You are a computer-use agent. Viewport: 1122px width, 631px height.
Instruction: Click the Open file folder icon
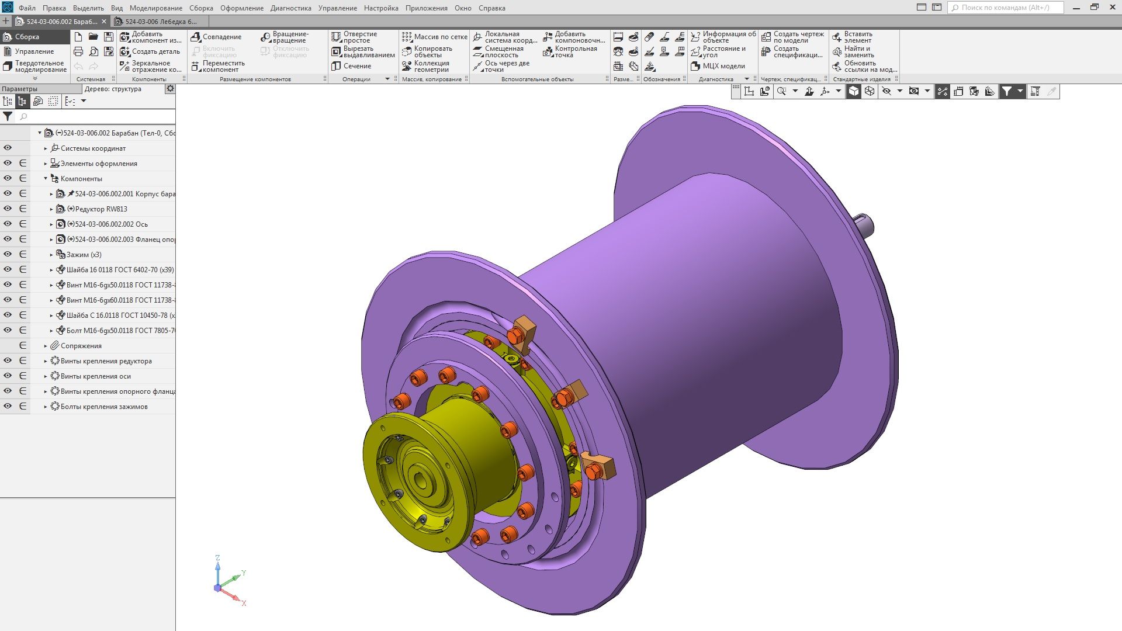[x=93, y=37]
